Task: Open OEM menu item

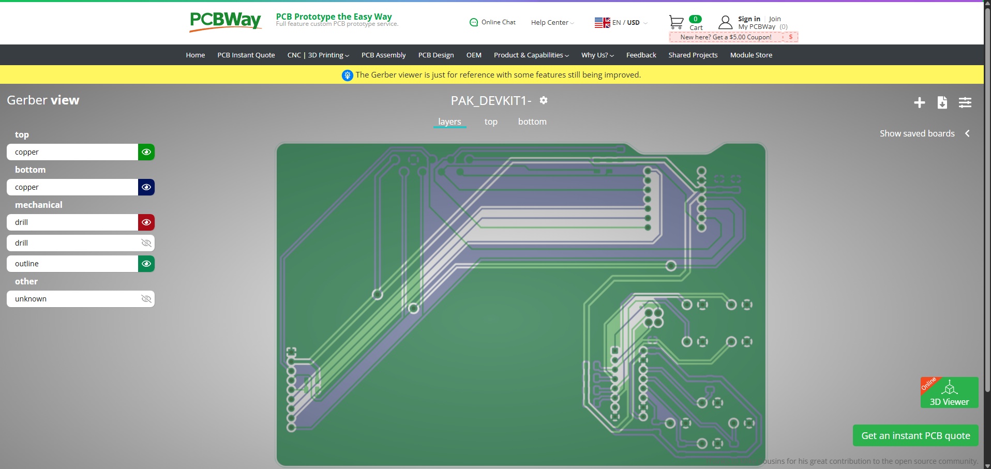Action: 474,55
